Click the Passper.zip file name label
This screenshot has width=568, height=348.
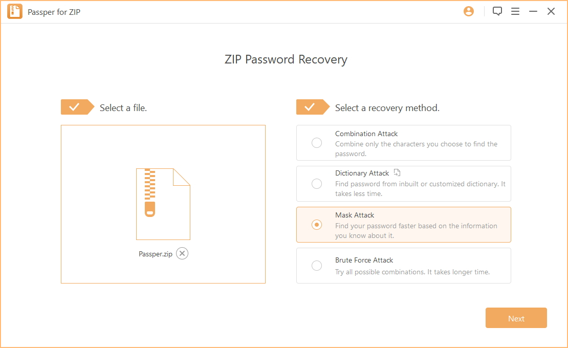[156, 254]
